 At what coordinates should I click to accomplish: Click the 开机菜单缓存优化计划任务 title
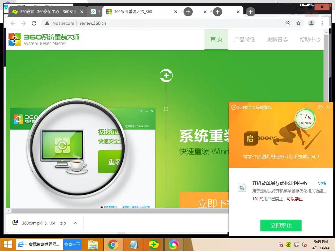279,183
